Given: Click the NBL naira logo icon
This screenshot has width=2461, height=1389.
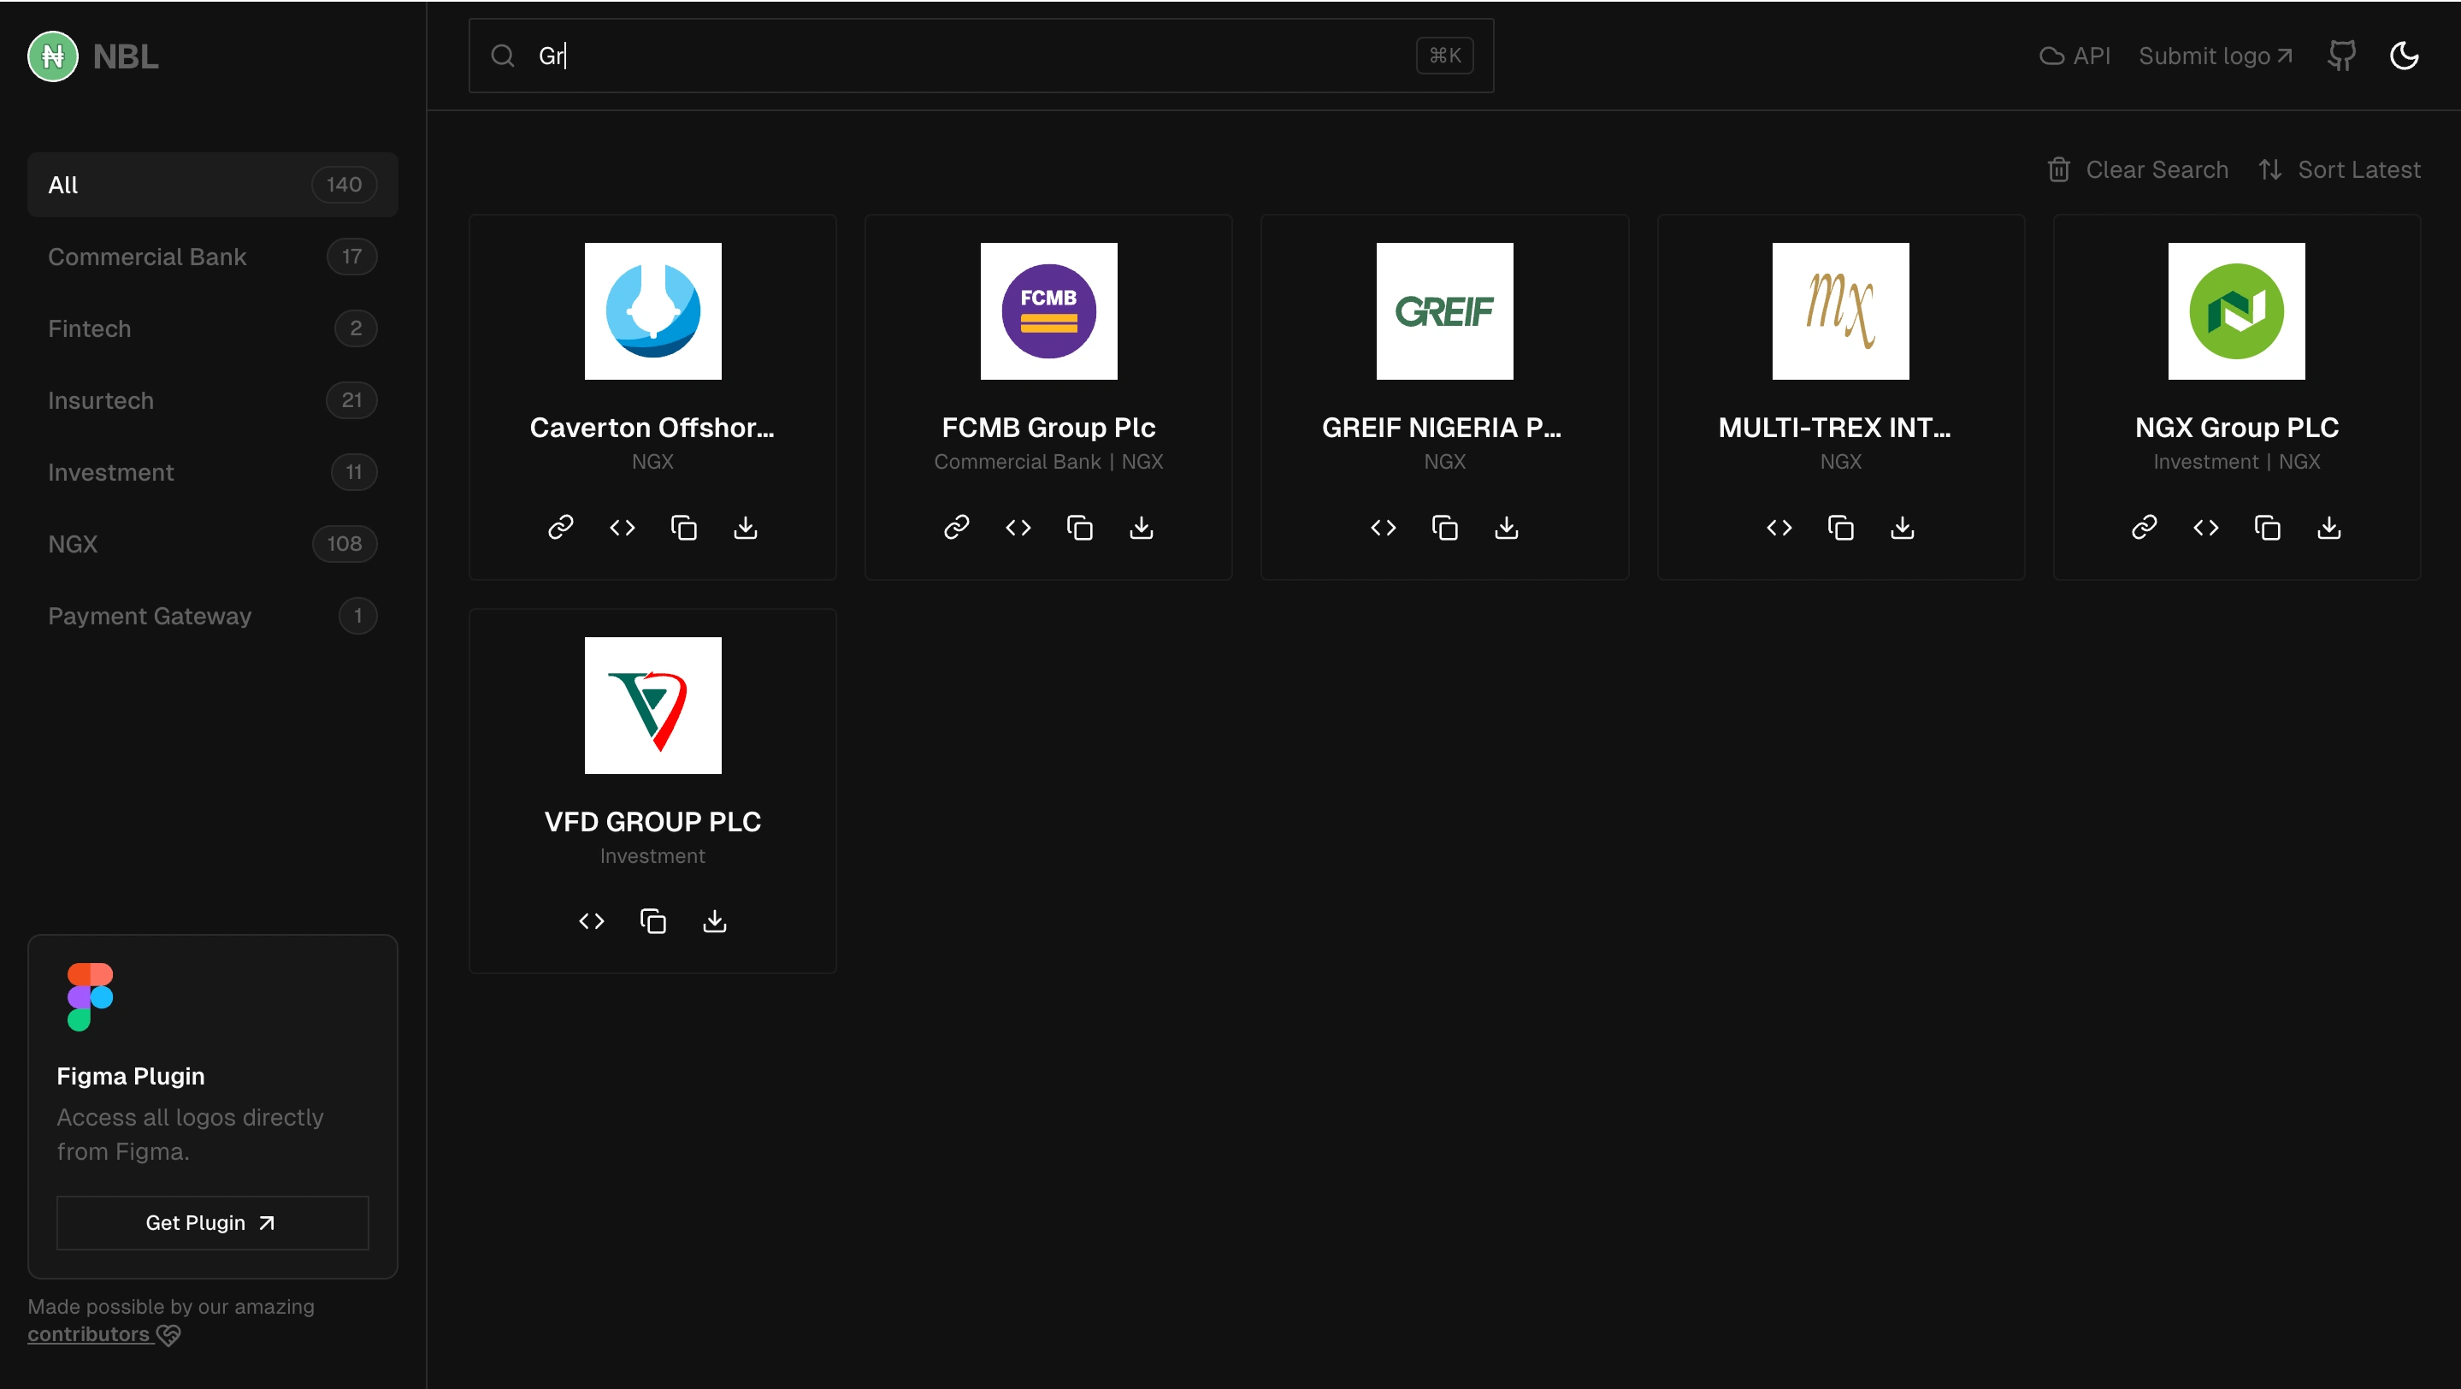Looking at the screenshot, I should tap(52, 56).
